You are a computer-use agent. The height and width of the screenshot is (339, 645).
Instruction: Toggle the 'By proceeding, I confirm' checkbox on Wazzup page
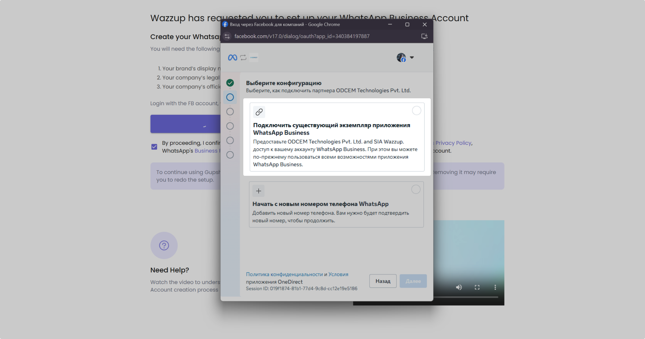point(154,147)
